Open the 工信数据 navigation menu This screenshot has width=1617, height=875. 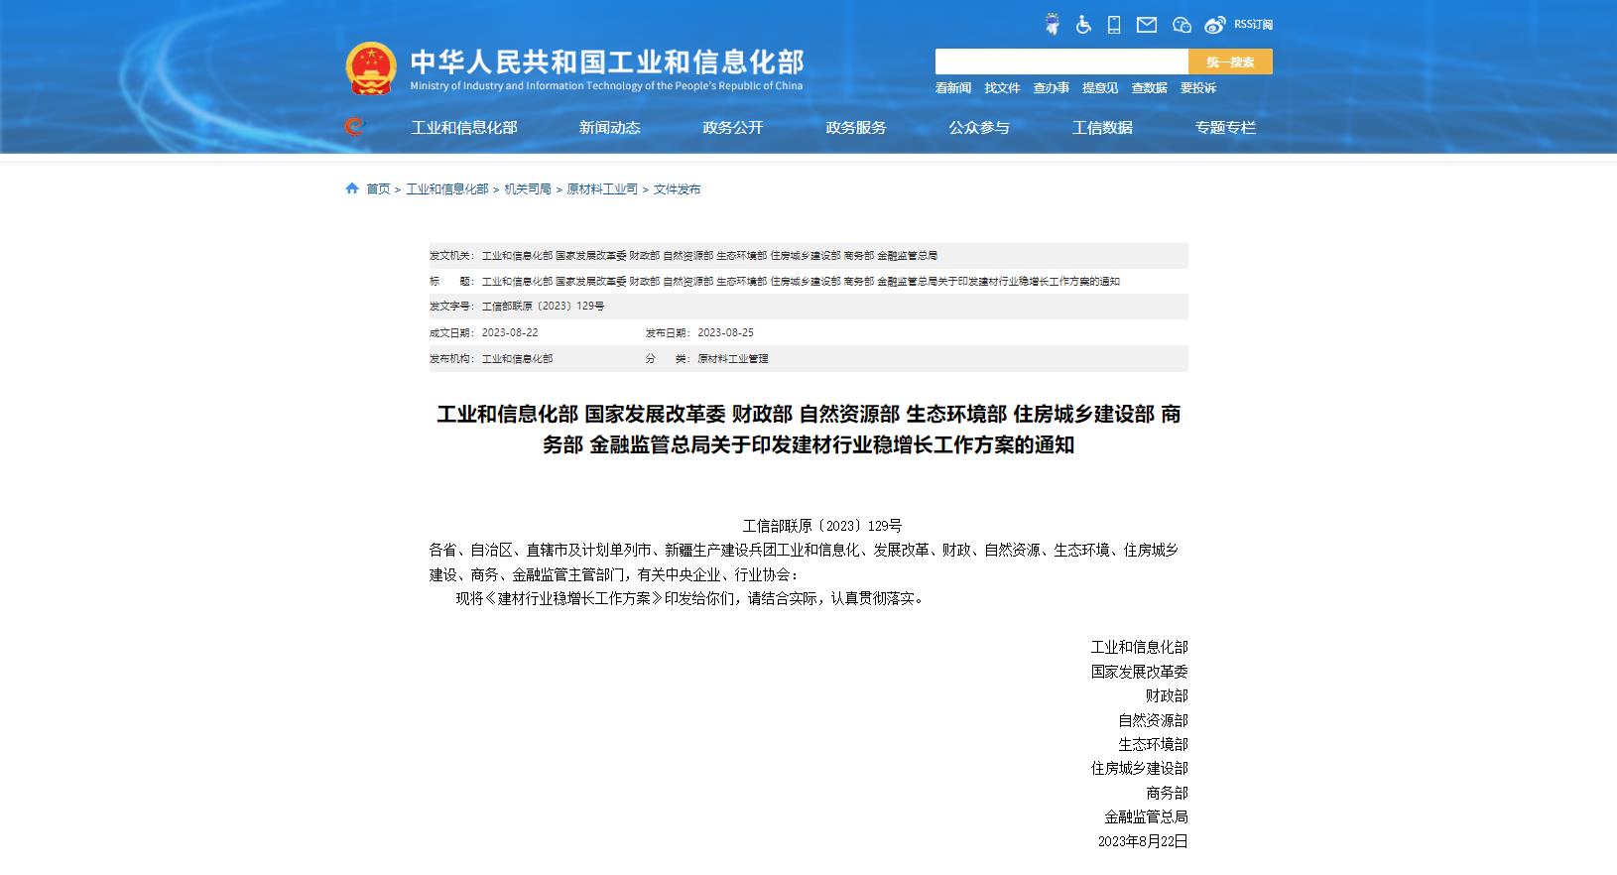click(x=1102, y=128)
